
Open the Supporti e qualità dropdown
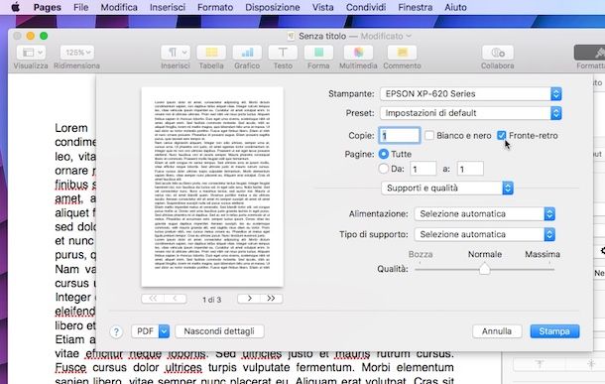tap(447, 188)
